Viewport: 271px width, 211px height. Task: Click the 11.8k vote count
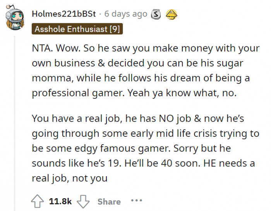coord(60,201)
